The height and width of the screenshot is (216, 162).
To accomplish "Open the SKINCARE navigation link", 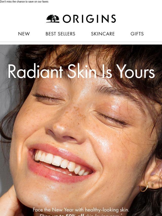I will click(x=103, y=34).
